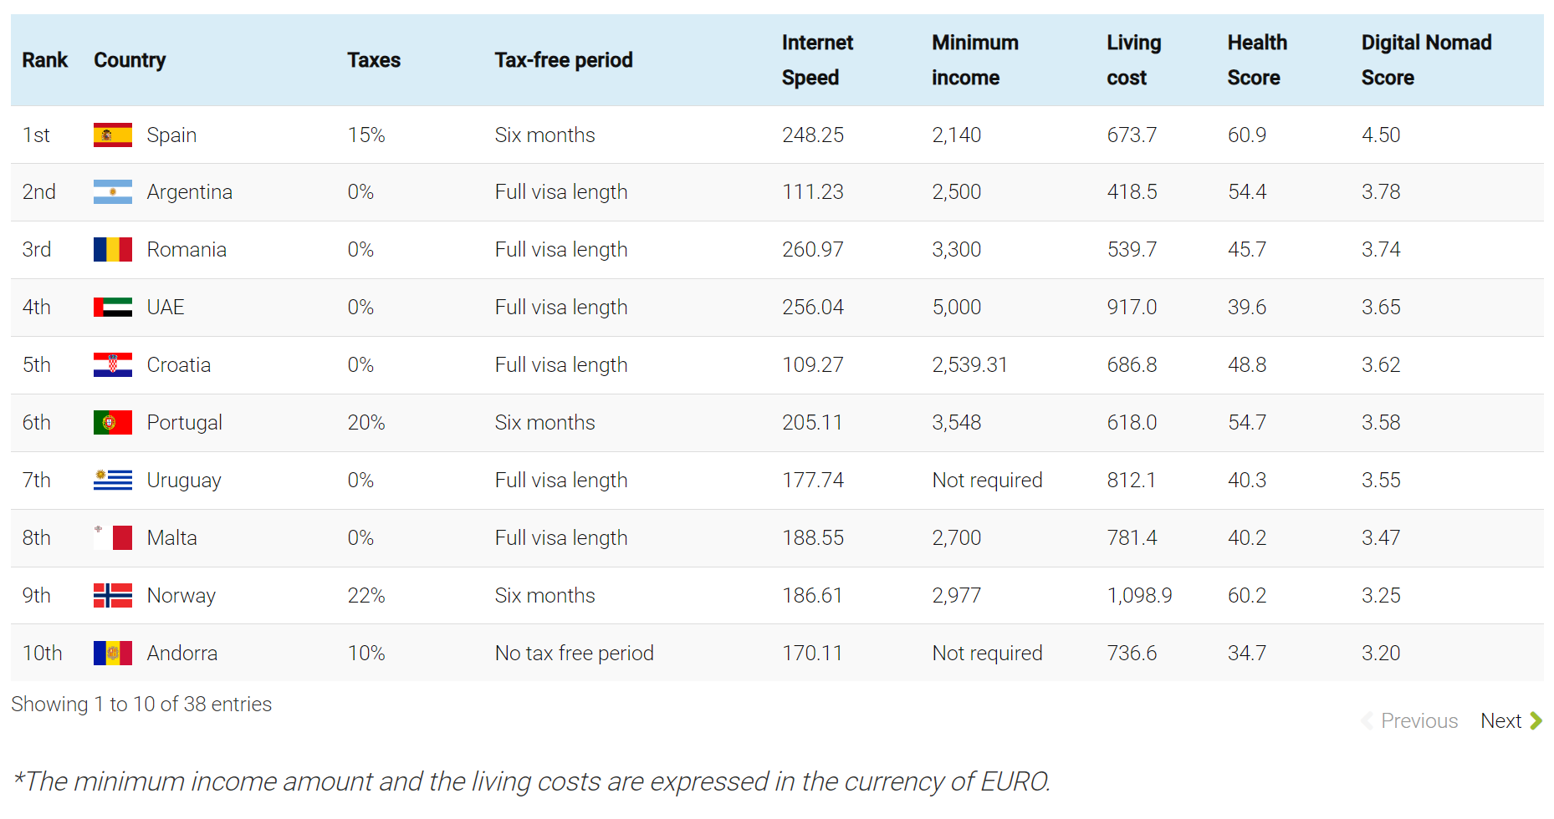Sort table by Rank column header
1554x819 pixels.
[x=45, y=60]
